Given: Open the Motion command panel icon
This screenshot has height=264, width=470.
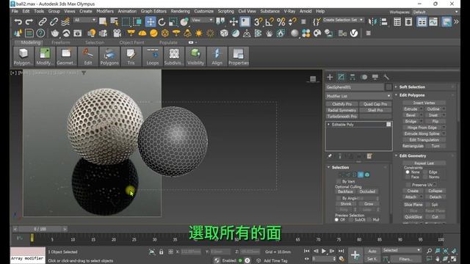Looking at the screenshot, I should point(364,77).
